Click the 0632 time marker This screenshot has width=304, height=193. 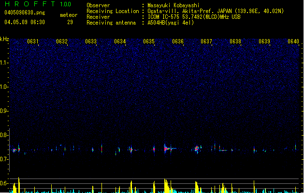pyautogui.click(x=62, y=41)
